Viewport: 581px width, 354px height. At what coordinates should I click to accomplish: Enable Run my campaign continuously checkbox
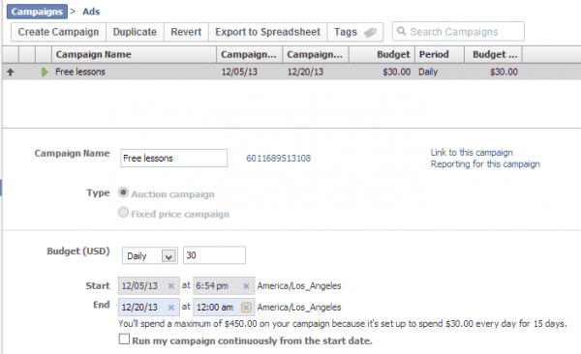[x=124, y=339]
